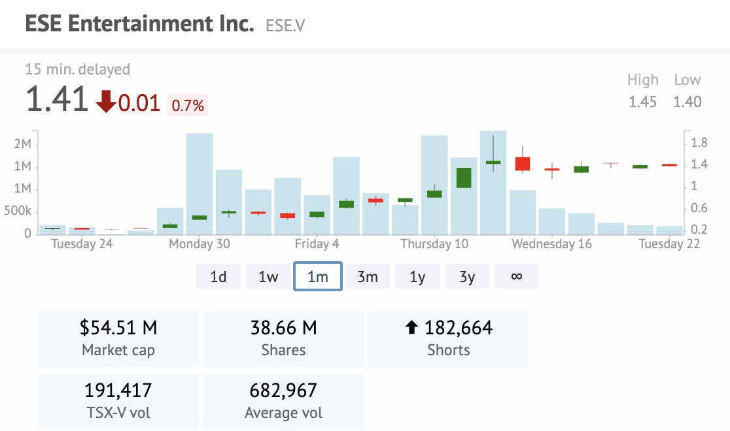
Task: Click the 0.7% change badge
Action: [188, 106]
